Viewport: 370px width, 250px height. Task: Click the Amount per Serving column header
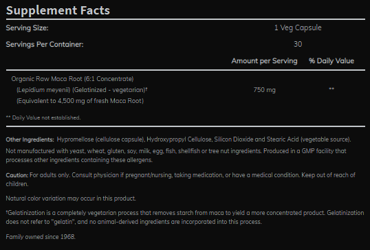264,61
